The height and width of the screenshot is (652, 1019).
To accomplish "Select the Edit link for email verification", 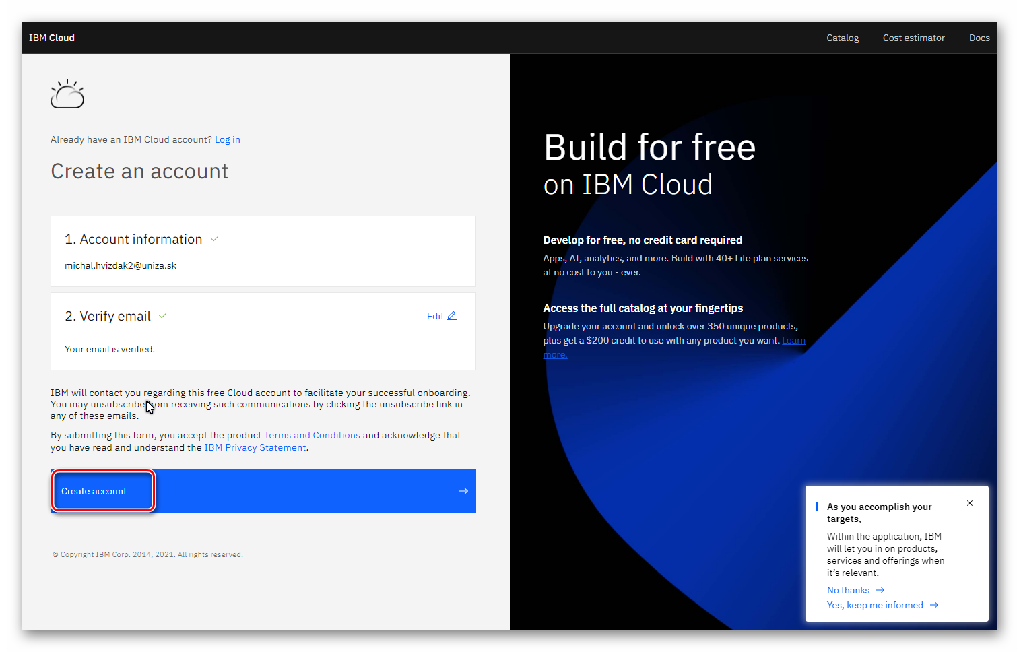I will 435,316.
